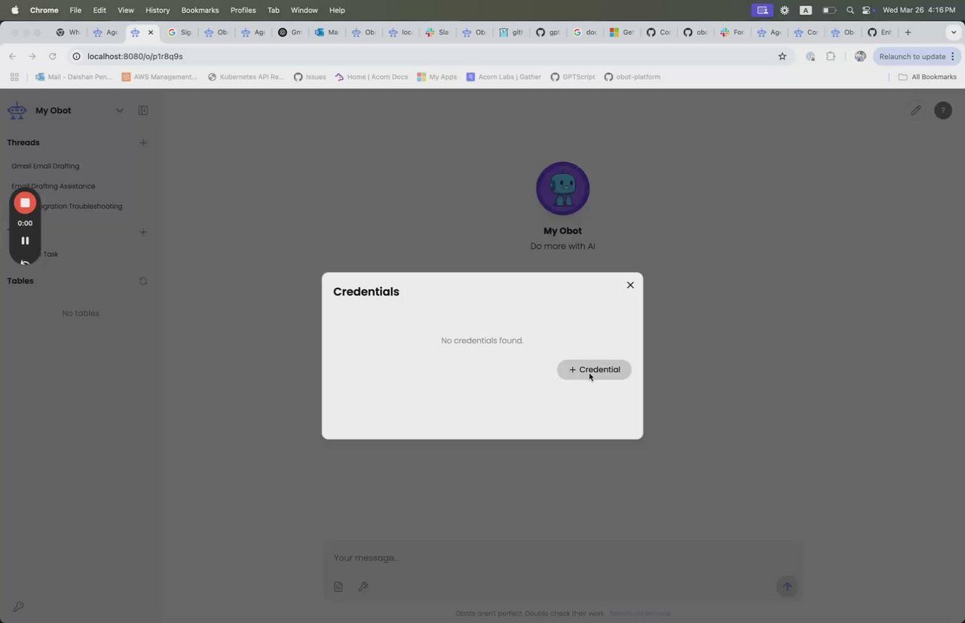This screenshot has width=965, height=623.
Task: Open a new browser tab
Action: click(908, 32)
